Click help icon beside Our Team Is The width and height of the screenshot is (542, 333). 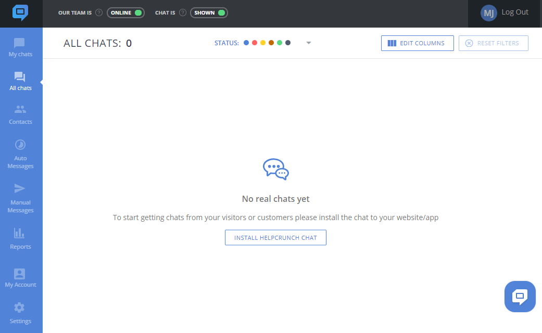click(99, 13)
